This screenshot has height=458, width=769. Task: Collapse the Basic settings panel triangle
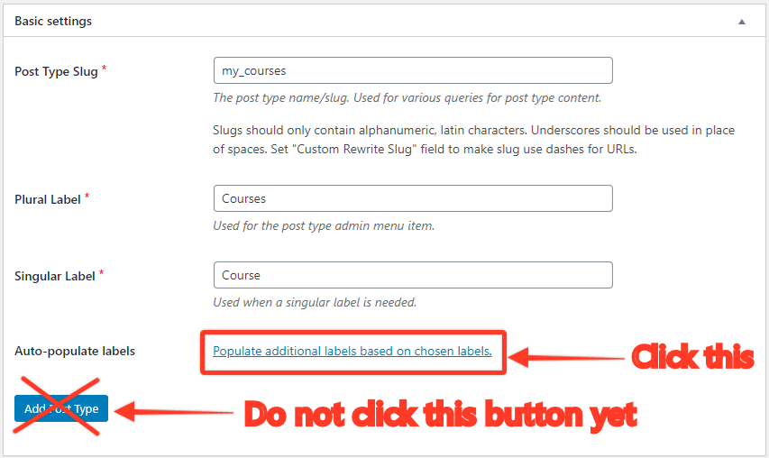tap(742, 22)
